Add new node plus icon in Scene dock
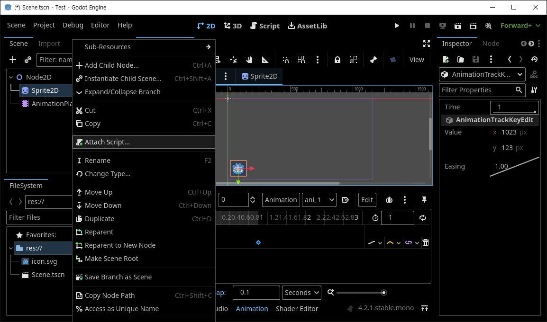 click(x=12, y=60)
